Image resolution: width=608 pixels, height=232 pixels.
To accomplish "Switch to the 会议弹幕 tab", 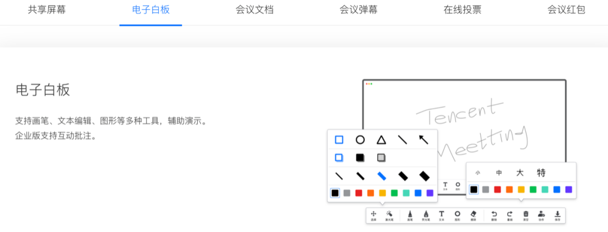I will (x=359, y=10).
